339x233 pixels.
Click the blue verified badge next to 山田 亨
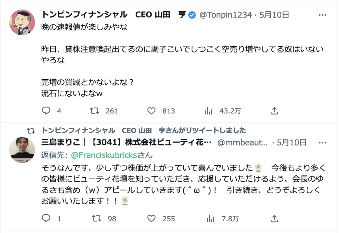coord(192,15)
